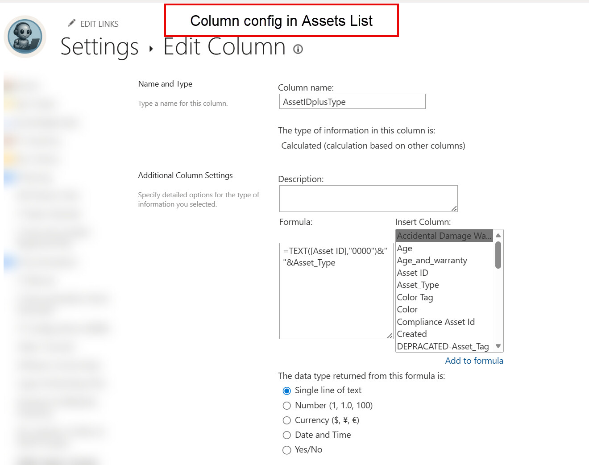
Task: Open the Settings breadcrumb link
Action: click(x=100, y=47)
